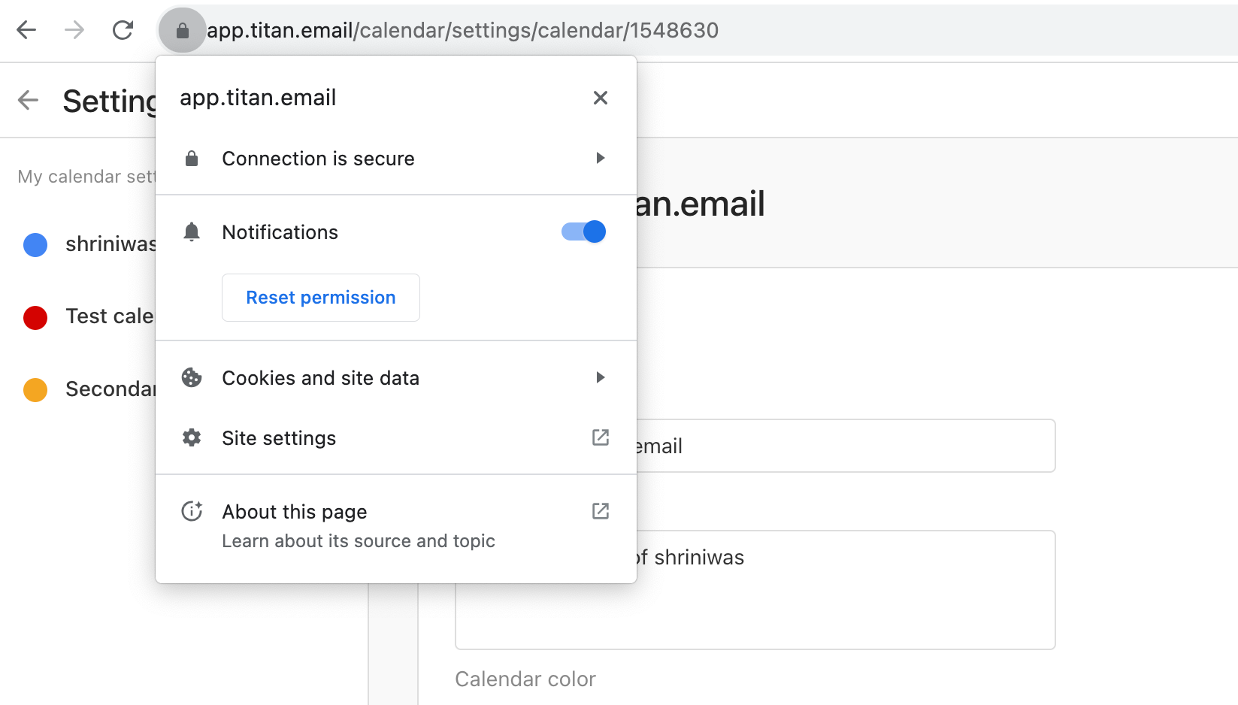Viewport: 1238px width, 705px height.
Task: Reload the page with refresh icon
Action: click(123, 30)
